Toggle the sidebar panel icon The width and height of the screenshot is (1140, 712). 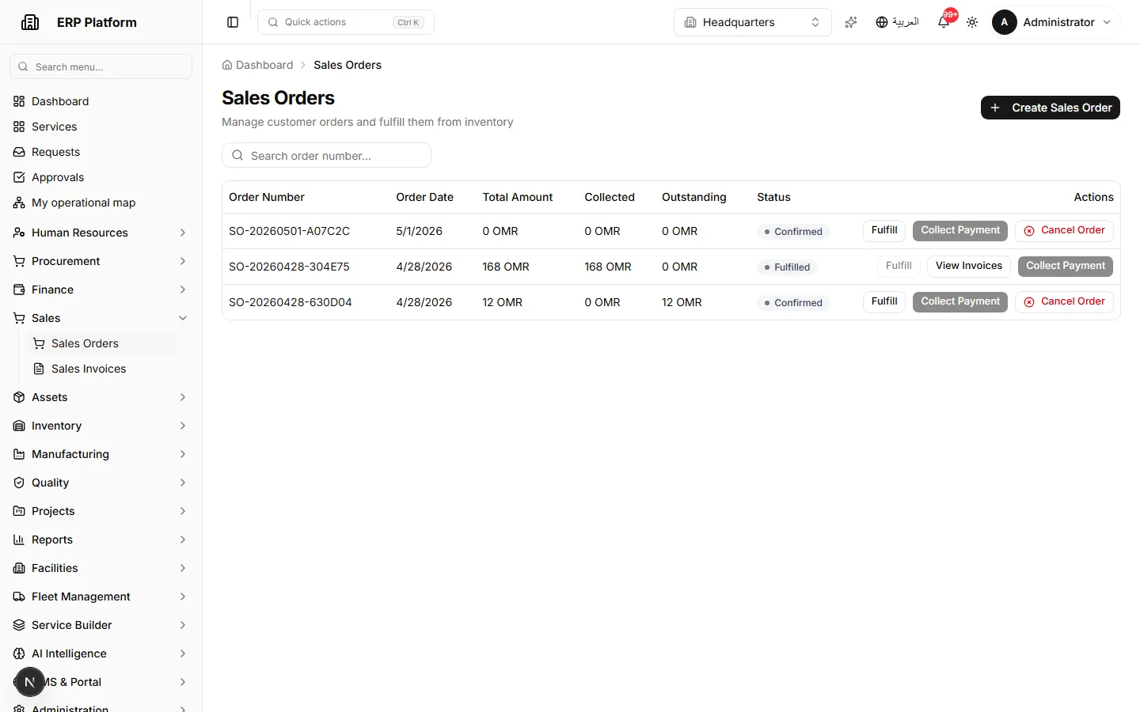pos(233,22)
